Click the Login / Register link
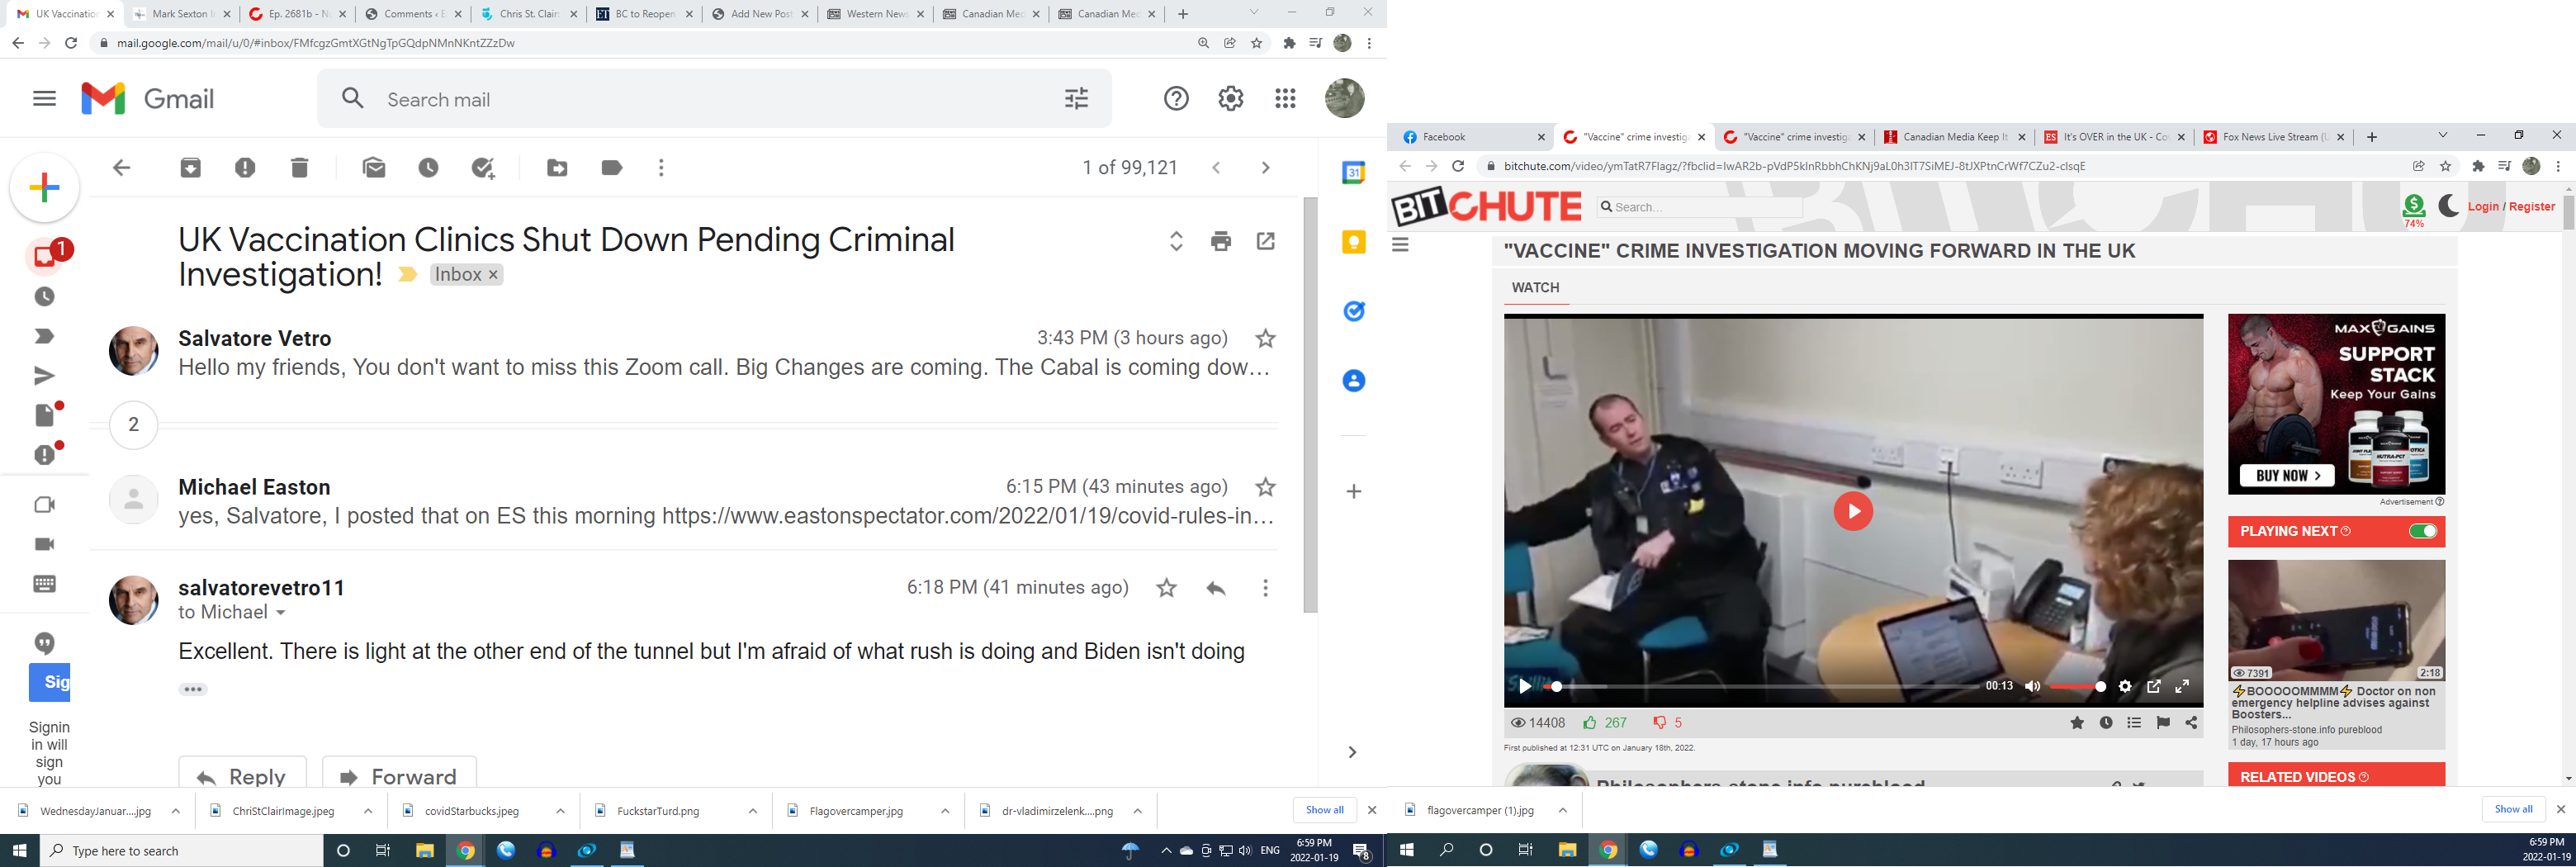Viewport: 2576px width, 867px height. 2511,207
